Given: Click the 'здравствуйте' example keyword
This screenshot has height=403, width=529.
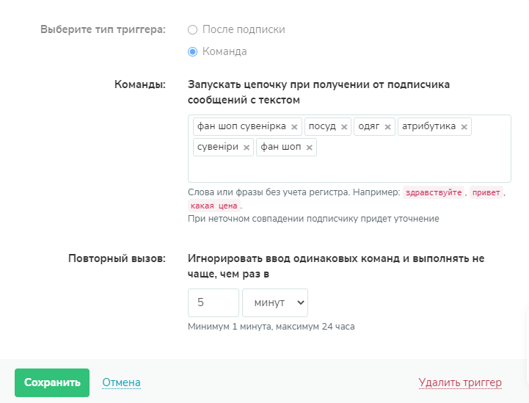Looking at the screenshot, I should point(434,192).
